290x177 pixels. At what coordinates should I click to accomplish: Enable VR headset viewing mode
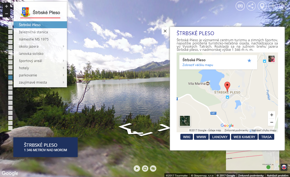coord(240,6)
